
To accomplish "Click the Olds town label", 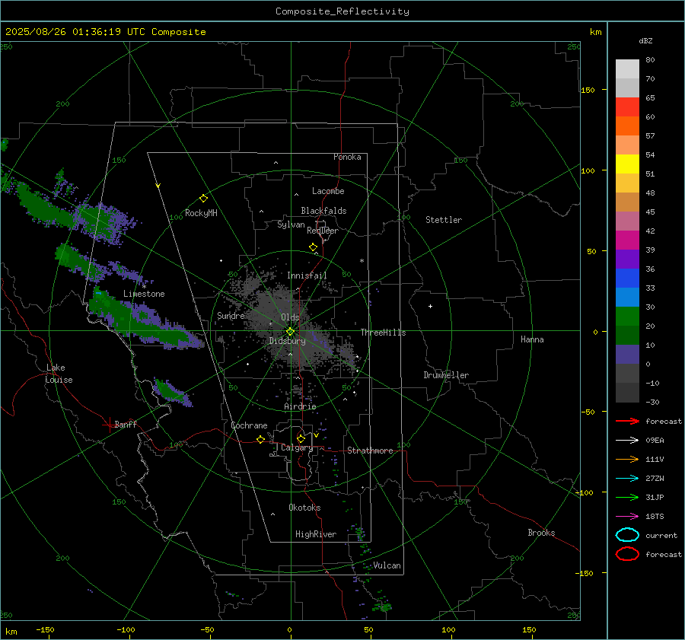I will 290,317.
